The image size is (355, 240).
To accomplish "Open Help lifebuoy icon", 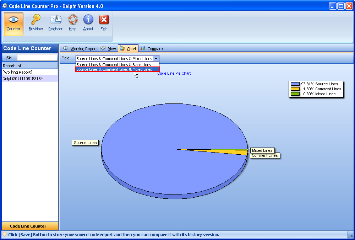I will pos(73,20).
